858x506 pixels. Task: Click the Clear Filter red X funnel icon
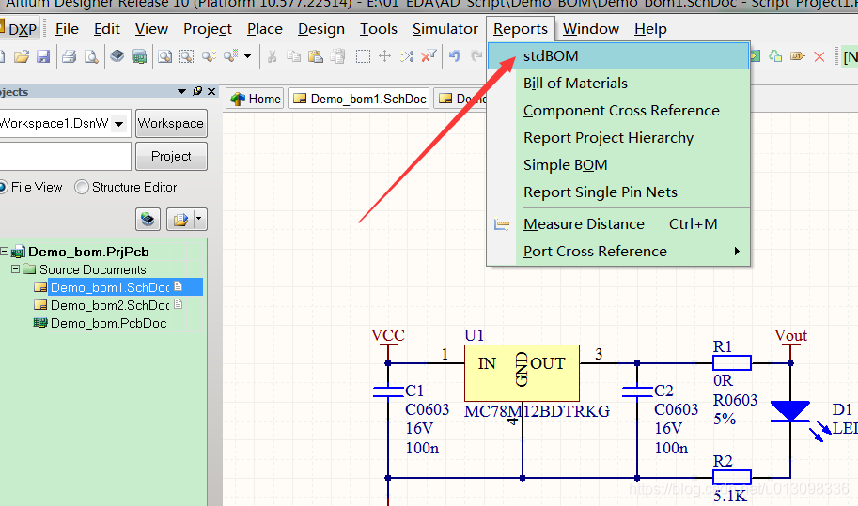(x=429, y=57)
